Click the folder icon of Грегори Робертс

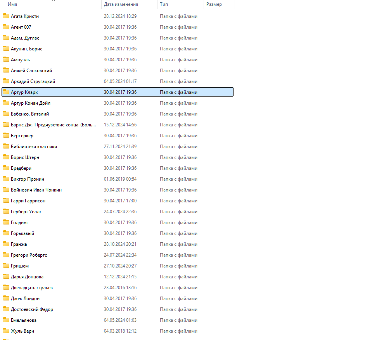coord(6,255)
